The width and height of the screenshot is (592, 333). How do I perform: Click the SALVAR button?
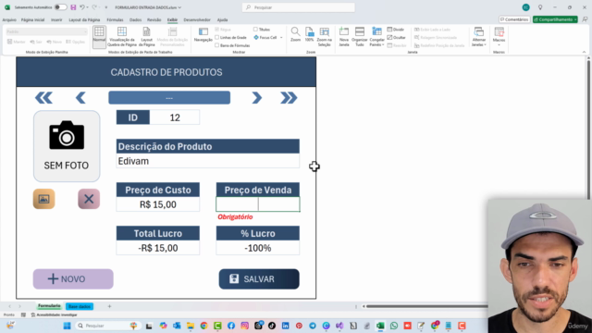point(259,279)
